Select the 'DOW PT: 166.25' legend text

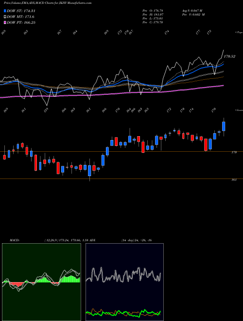point(21,22)
